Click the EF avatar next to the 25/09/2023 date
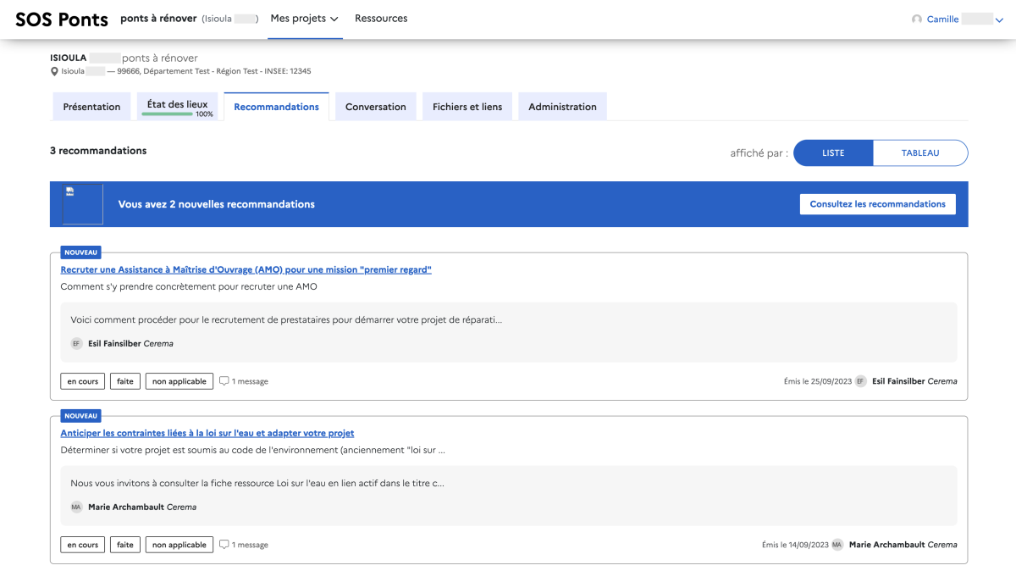1016x571 pixels. (861, 381)
